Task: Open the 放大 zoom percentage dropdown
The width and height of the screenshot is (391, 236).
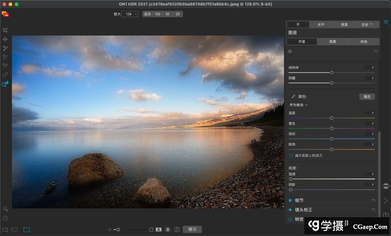Action: (130, 14)
